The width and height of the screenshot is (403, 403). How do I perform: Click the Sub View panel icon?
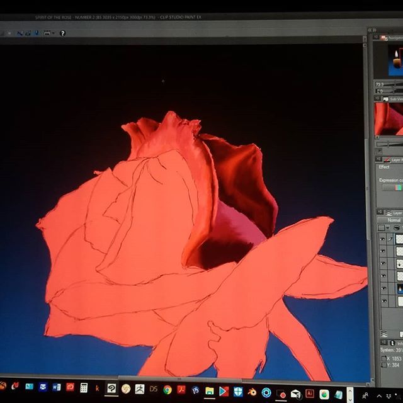(x=386, y=99)
